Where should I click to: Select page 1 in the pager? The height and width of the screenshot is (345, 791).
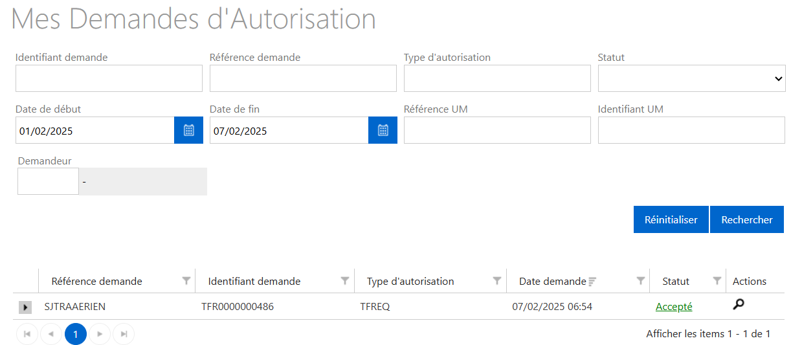pyautogui.click(x=76, y=334)
